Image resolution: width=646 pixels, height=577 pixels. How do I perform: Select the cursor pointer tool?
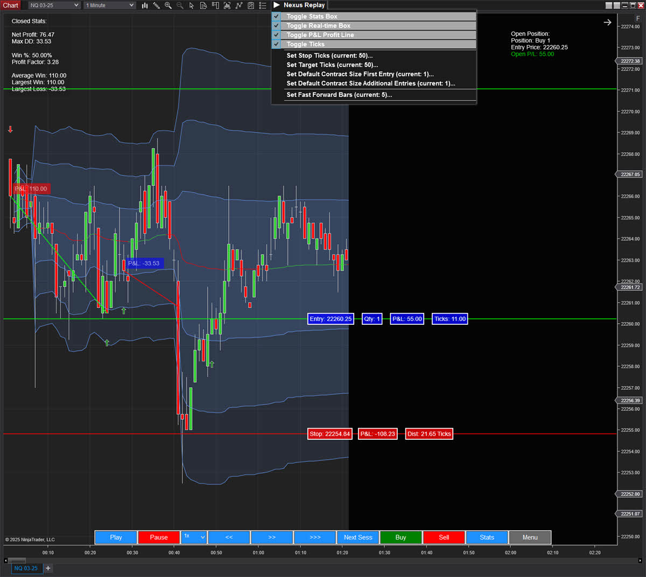[x=192, y=5]
